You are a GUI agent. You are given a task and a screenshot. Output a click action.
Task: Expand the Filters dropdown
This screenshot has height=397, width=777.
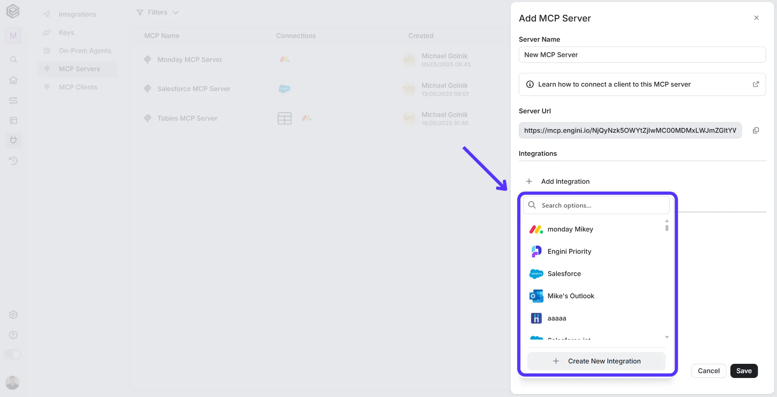(158, 13)
